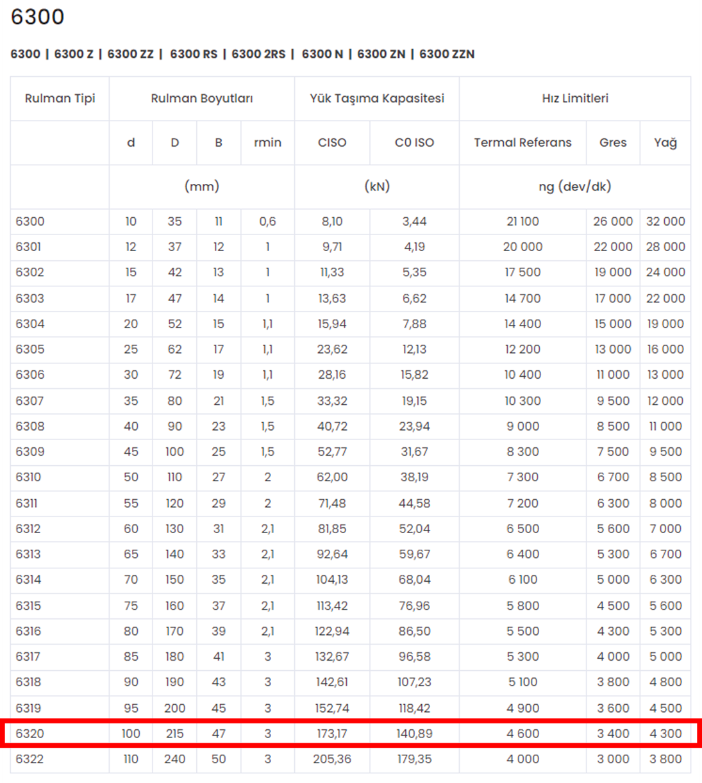This screenshot has width=702, height=783.
Task: Select bearing type 6306 row label
Action: (x=30, y=375)
